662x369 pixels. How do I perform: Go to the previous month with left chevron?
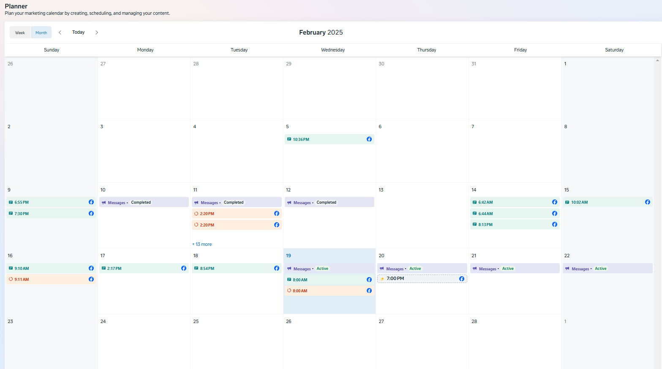[60, 32]
